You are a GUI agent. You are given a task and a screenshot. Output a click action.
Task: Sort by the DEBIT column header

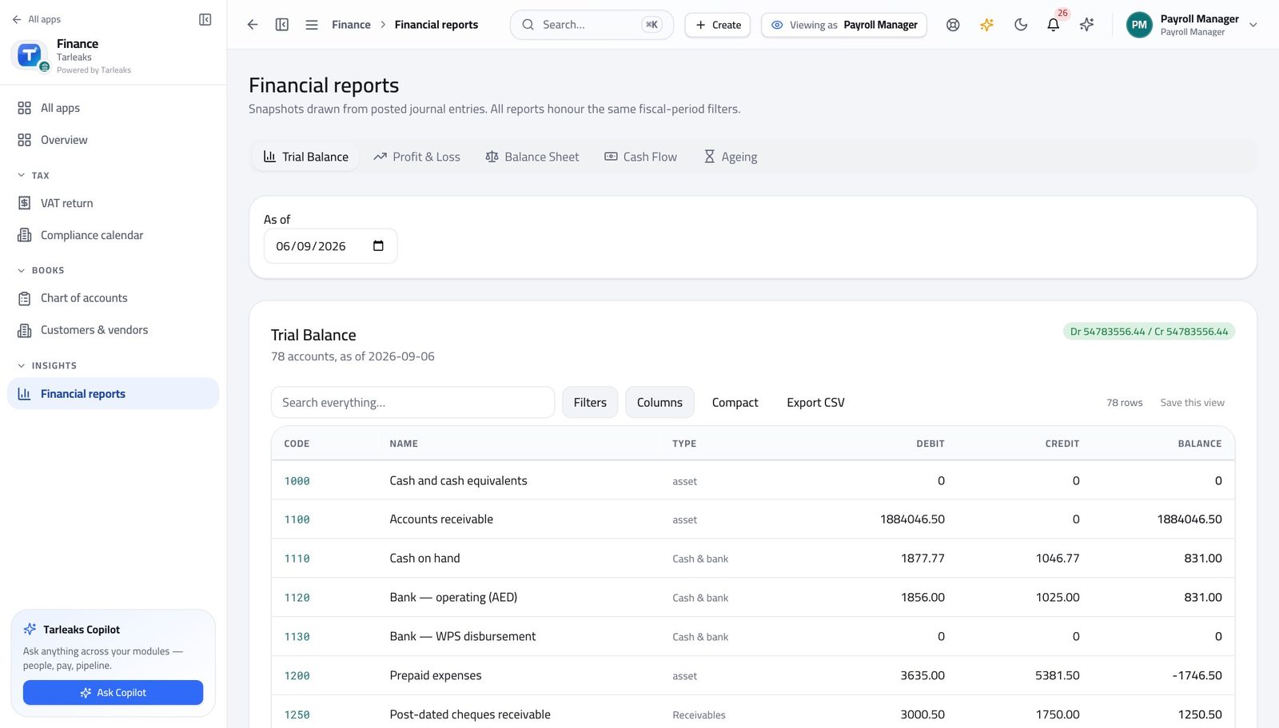coord(930,444)
